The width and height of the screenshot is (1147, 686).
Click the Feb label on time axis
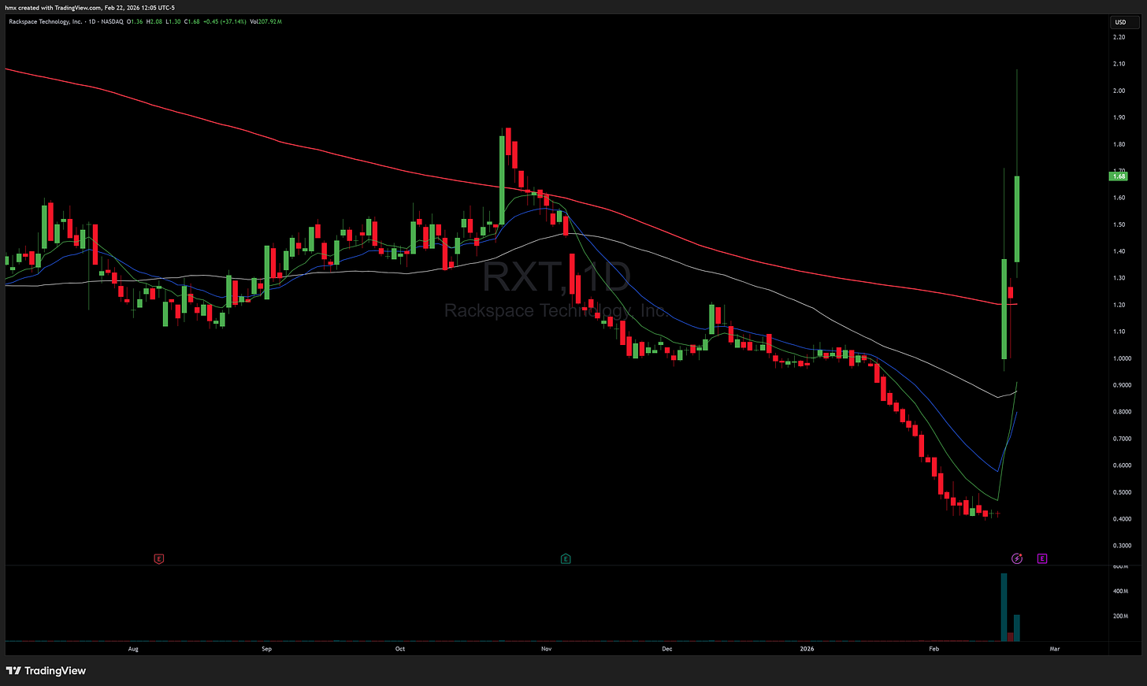coord(934,649)
